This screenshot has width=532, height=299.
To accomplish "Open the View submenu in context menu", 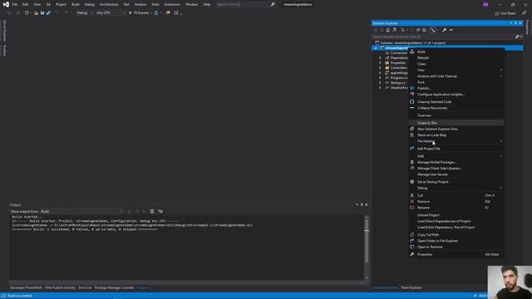I will (456, 70).
